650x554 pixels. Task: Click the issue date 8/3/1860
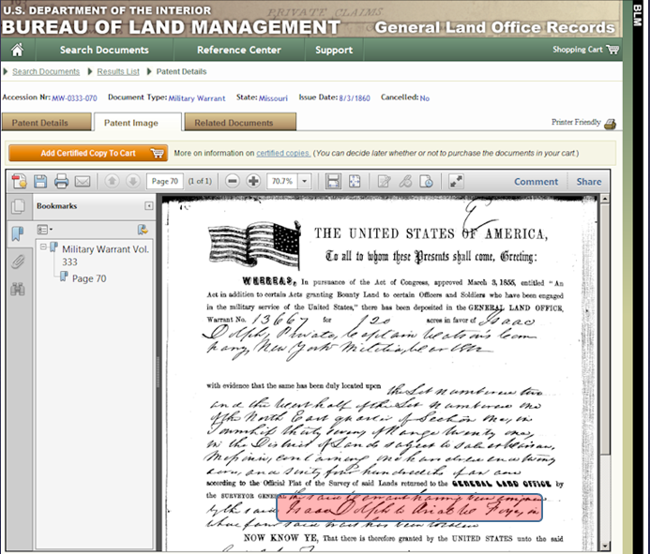355,98
